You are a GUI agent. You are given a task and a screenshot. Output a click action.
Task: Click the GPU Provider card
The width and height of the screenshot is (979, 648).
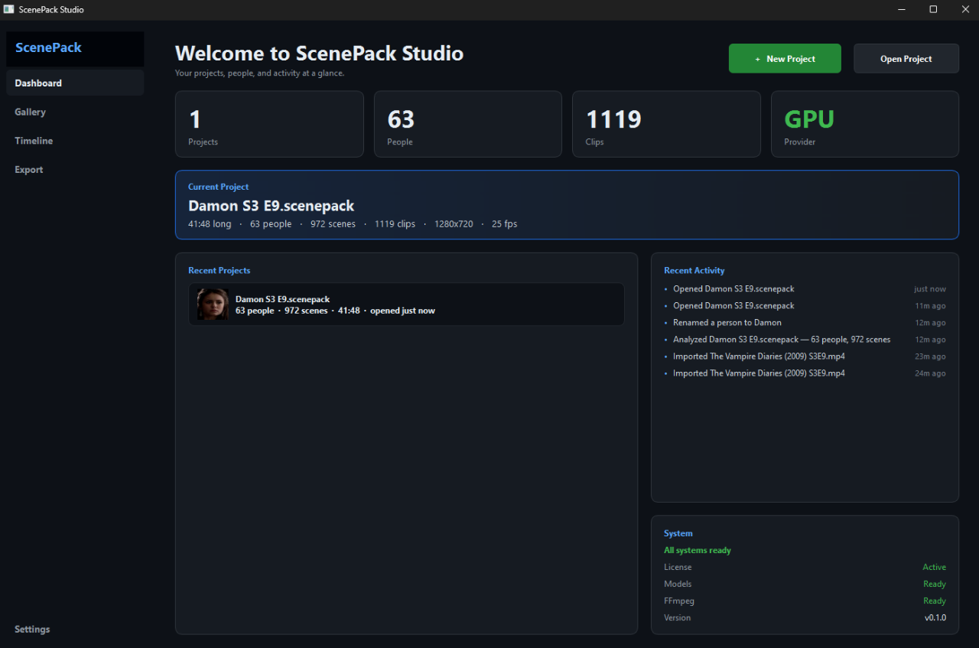point(865,125)
